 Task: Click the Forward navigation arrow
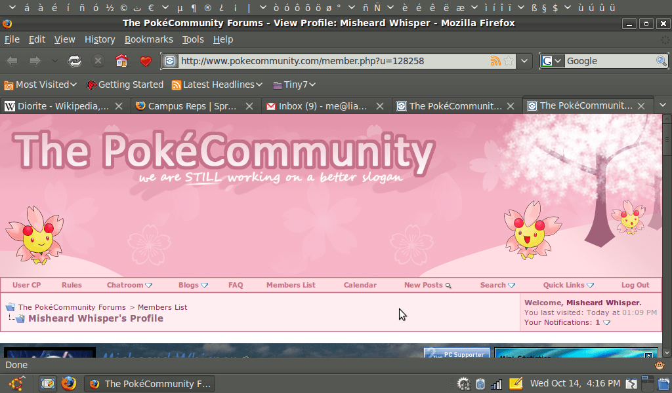[x=35, y=61]
